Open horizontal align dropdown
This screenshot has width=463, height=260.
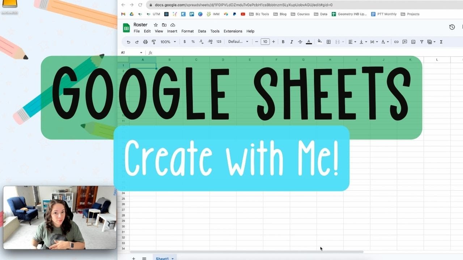352,42
